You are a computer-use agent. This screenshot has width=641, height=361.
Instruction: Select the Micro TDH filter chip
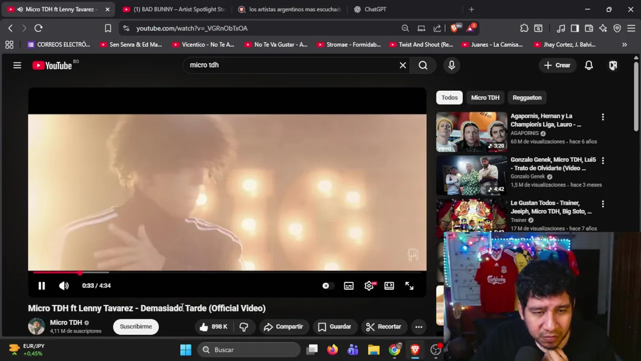(485, 98)
